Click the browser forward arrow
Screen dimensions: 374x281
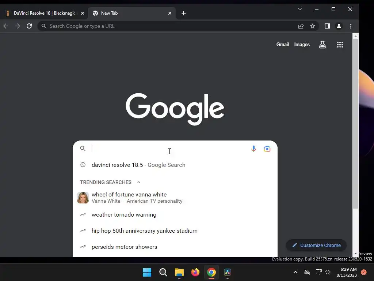(x=18, y=26)
